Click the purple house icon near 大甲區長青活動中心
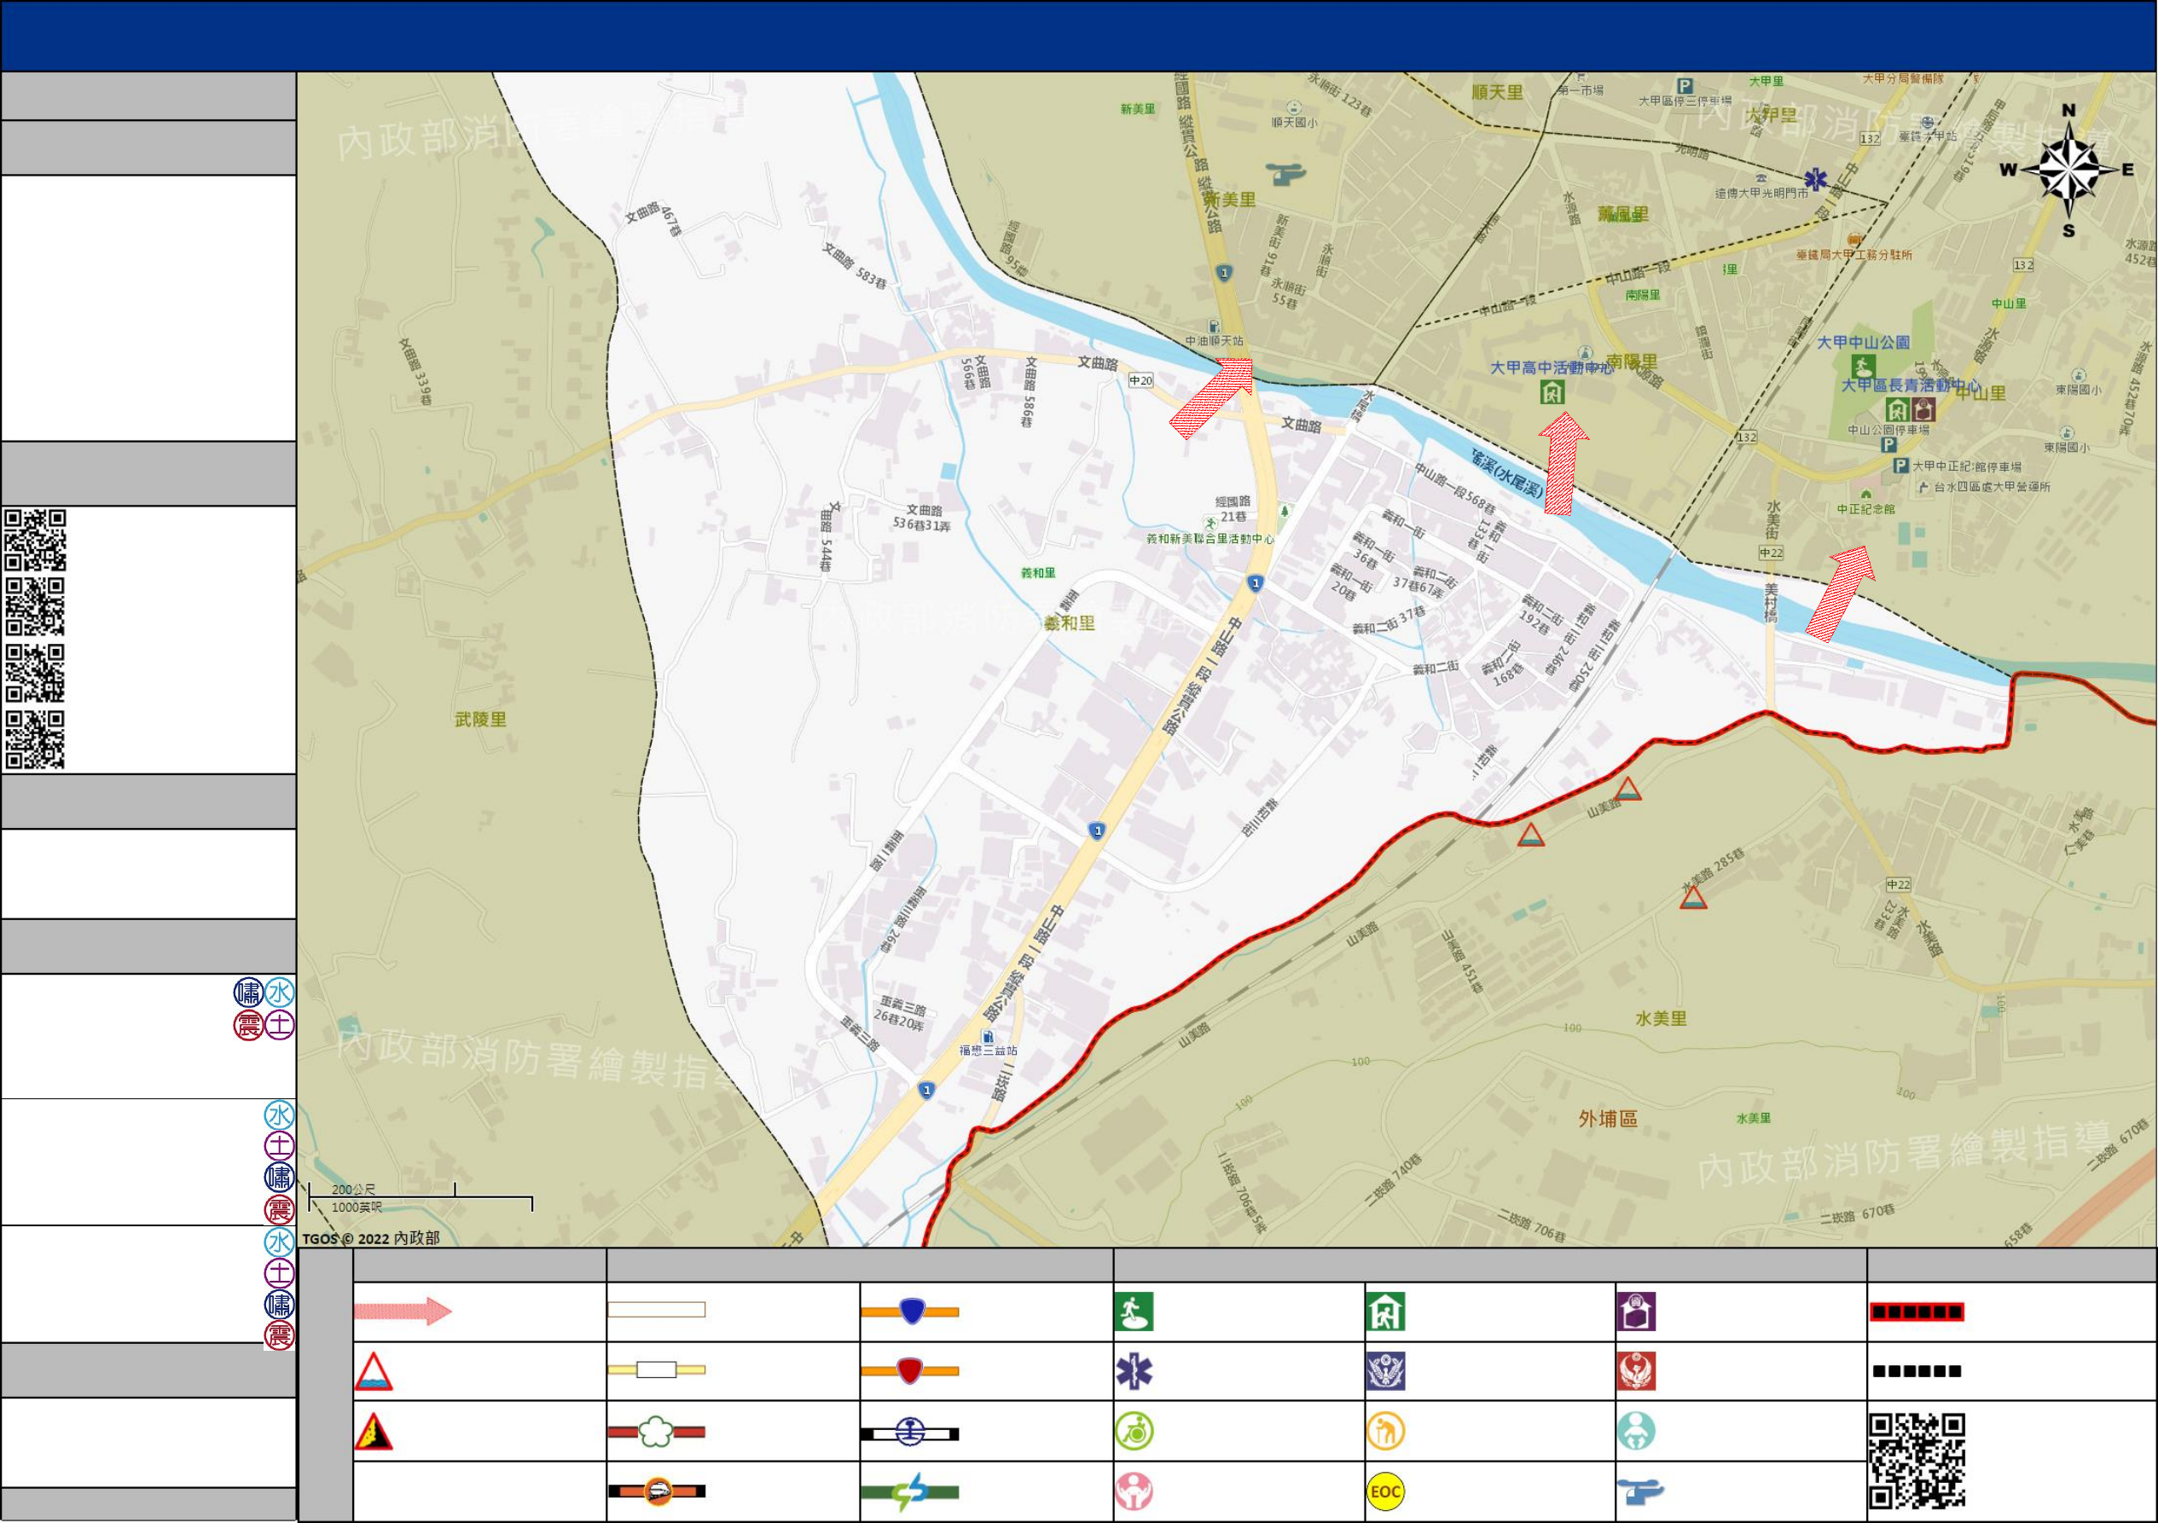Image resolution: width=2158 pixels, height=1523 pixels. click(1924, 410)
